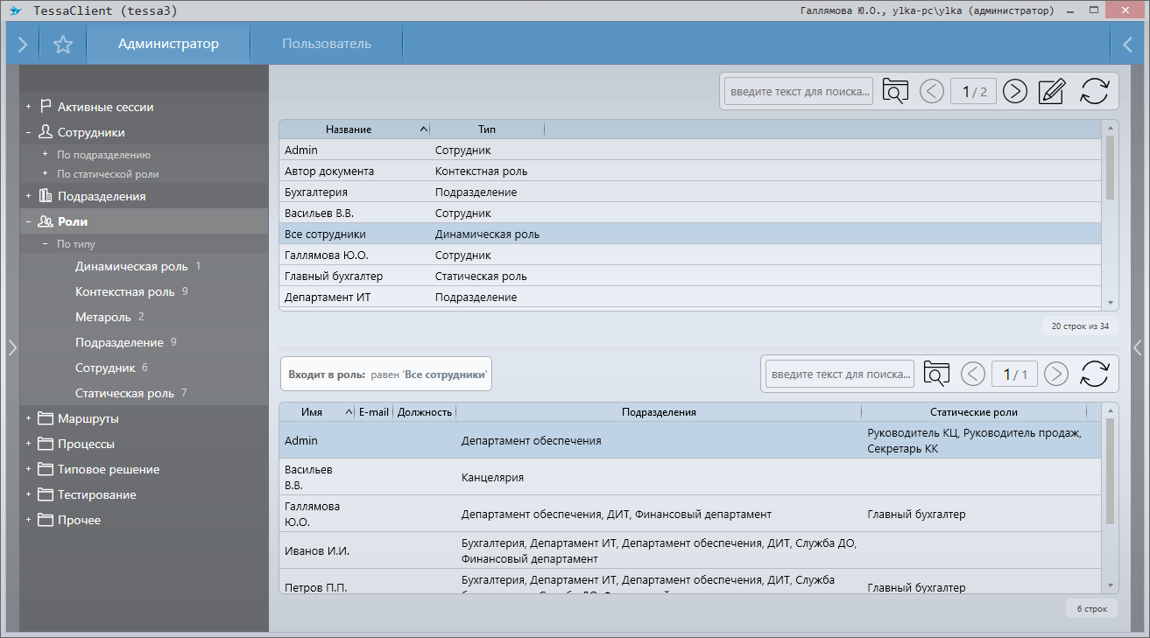Expand the left panel chevron in header

point(22,45)
